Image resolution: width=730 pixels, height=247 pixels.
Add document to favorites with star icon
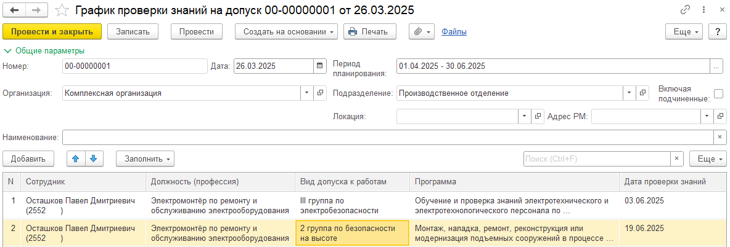[x=62, y=10]
